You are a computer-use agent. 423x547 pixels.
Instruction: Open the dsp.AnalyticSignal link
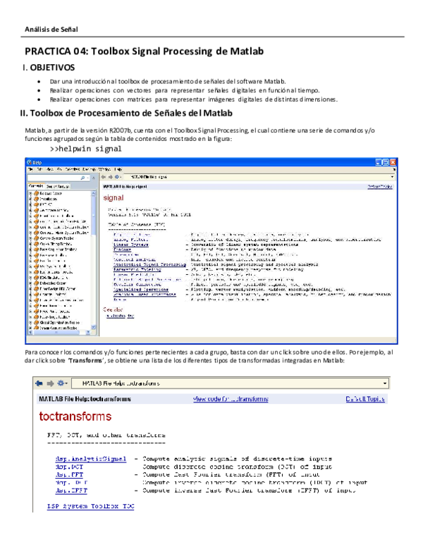91,459
